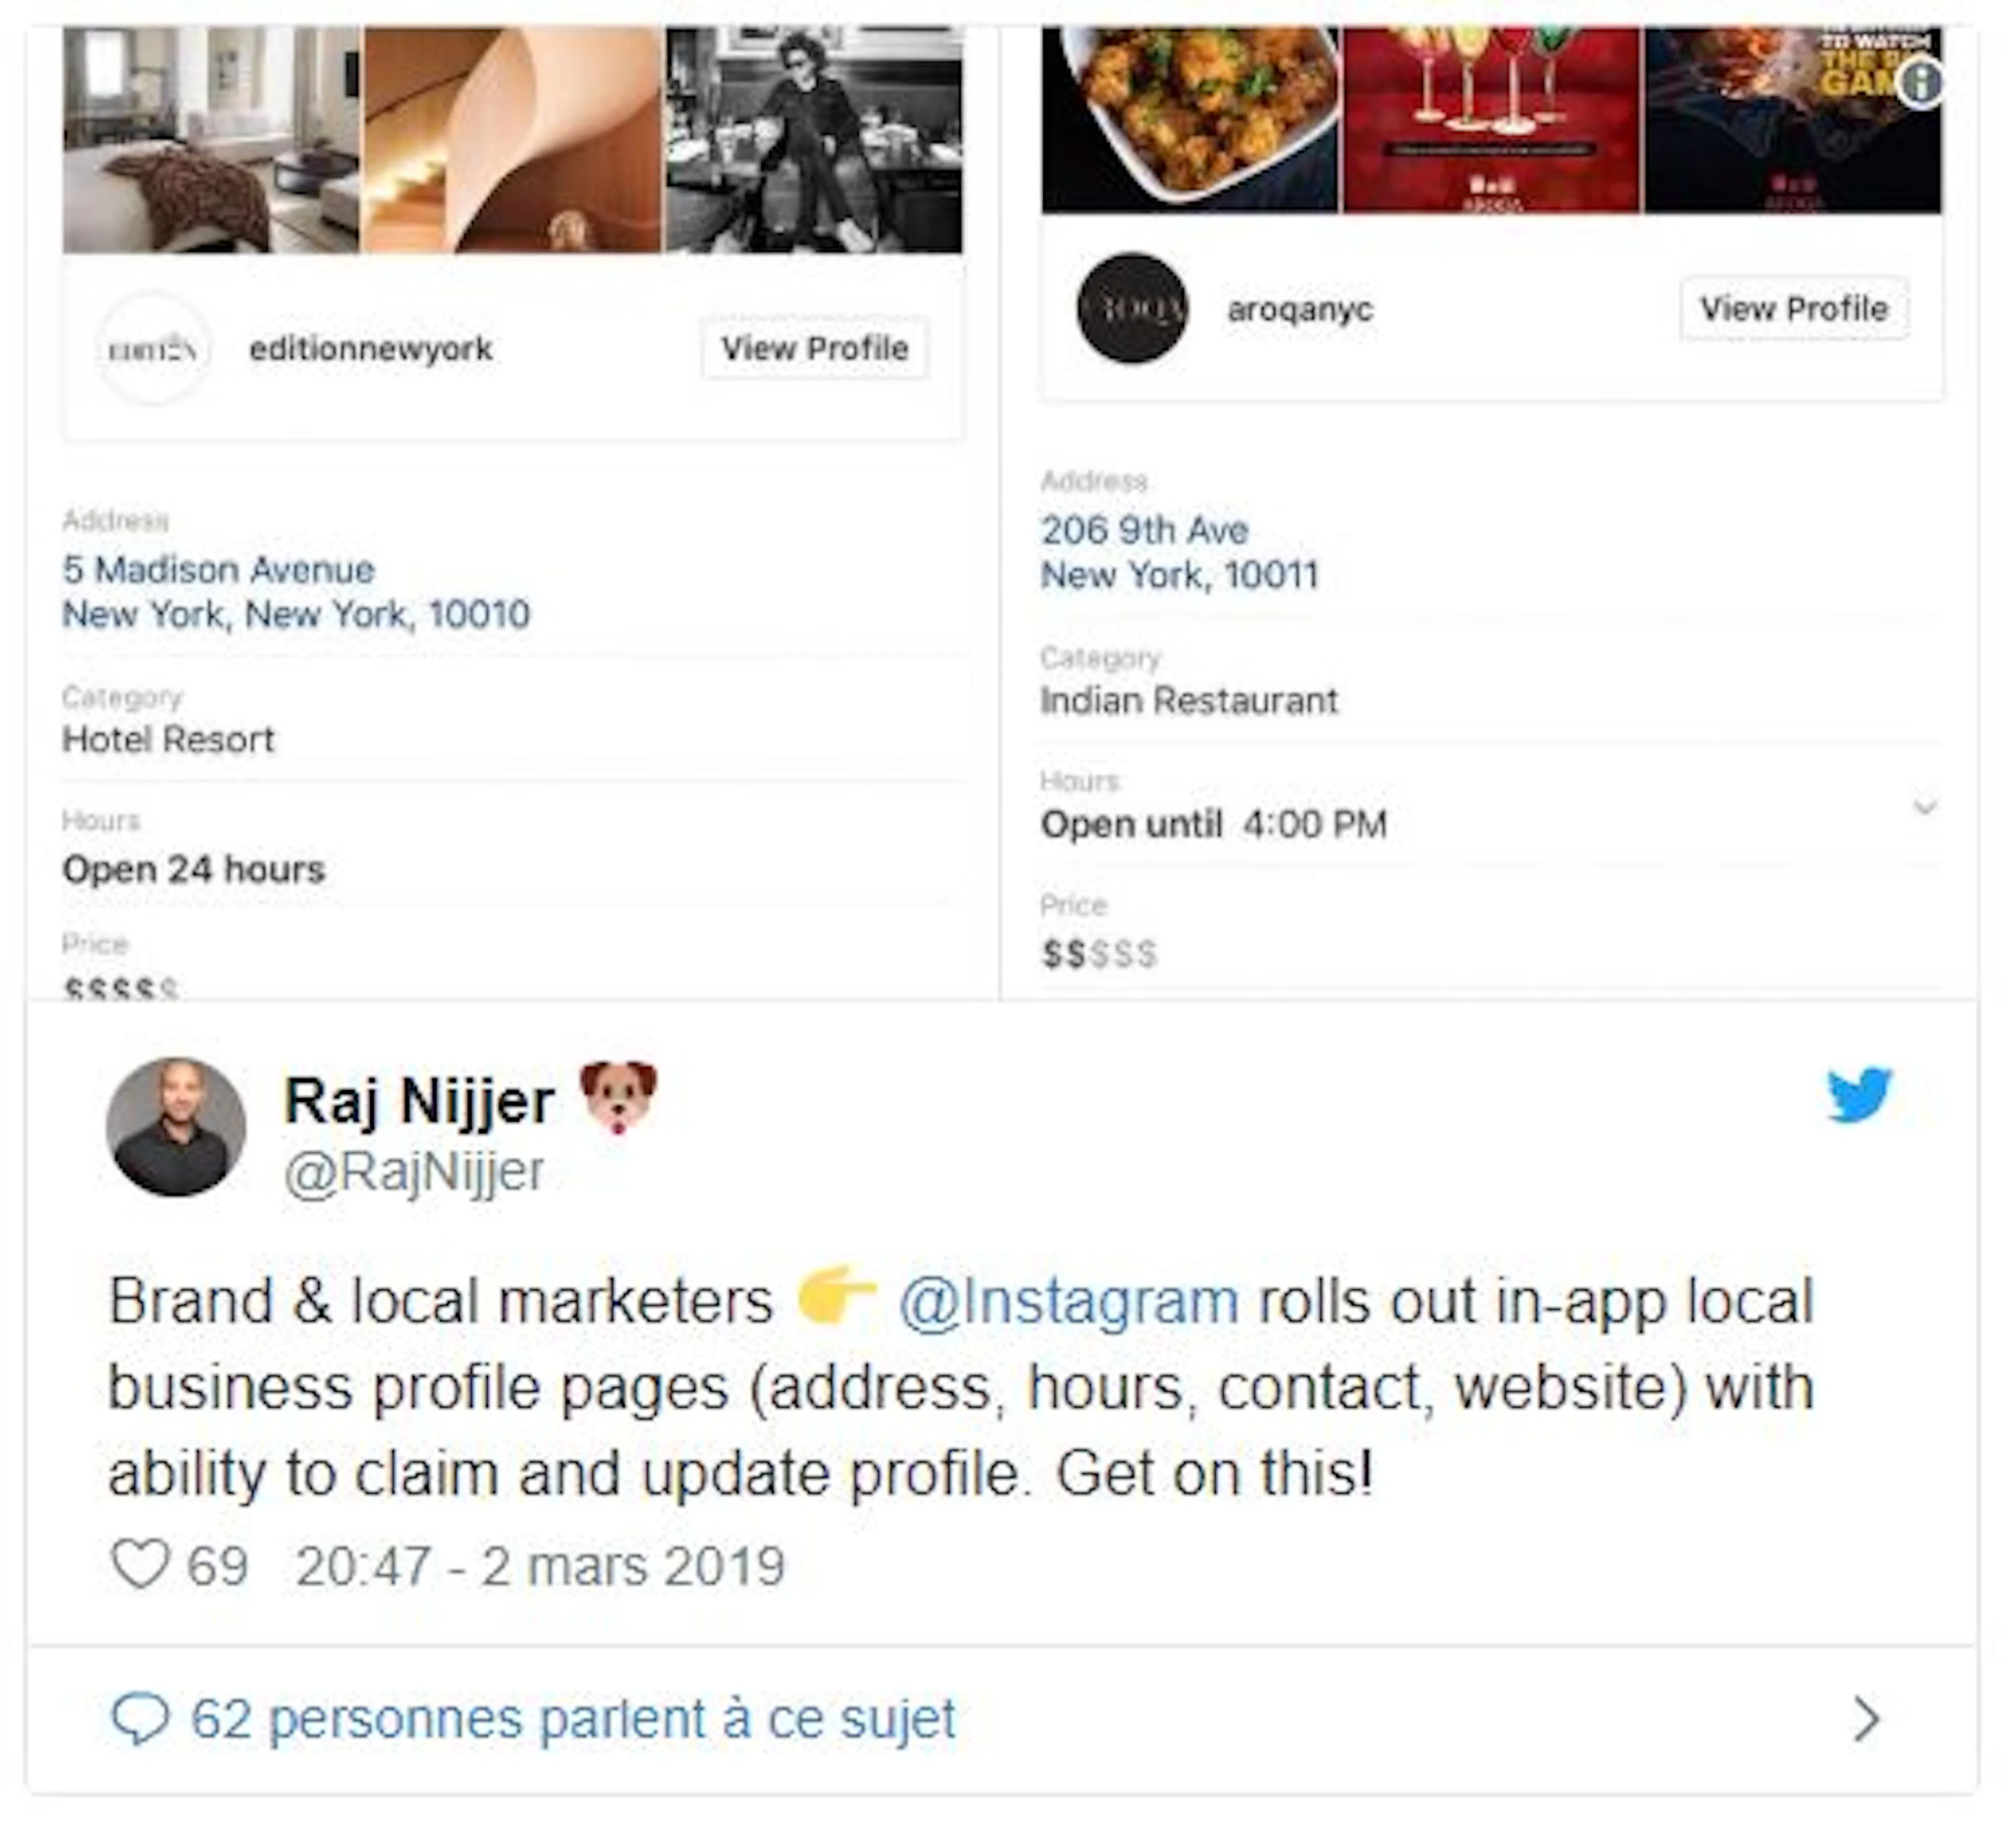Click the aroqanyc round black logo
This screenshot has height=1824, width=2016.
(1132, 309)
